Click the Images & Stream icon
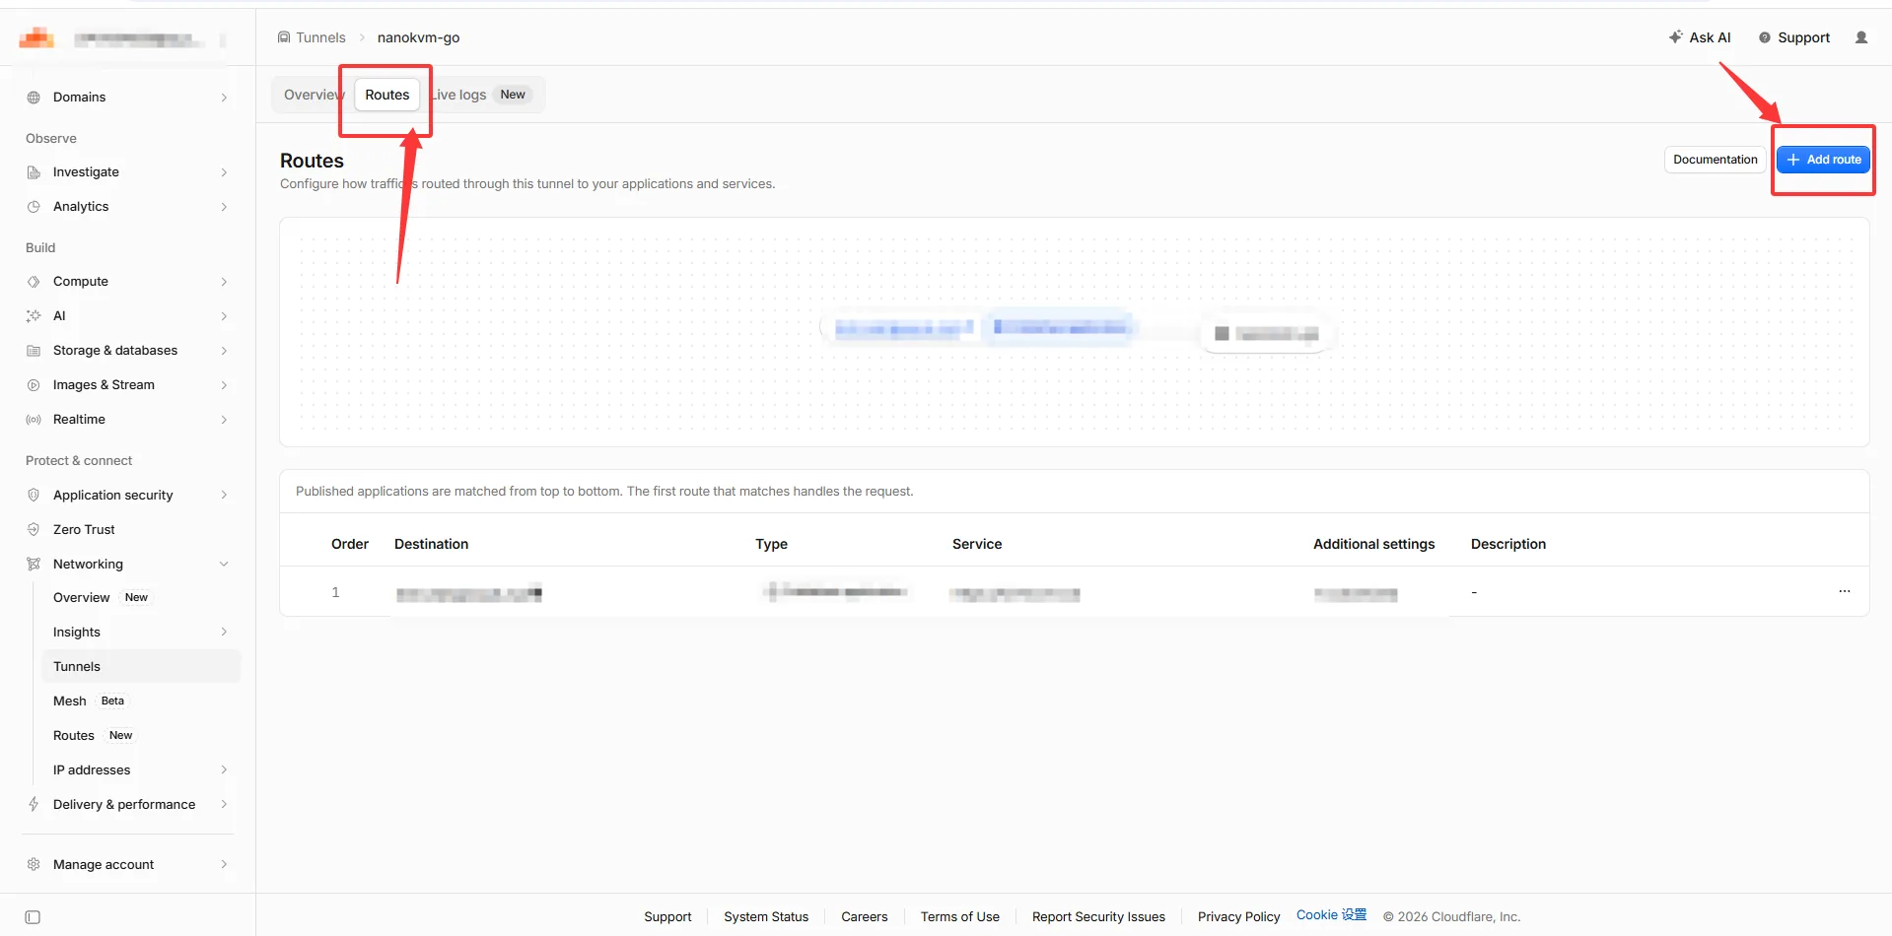The width and height of the screenshot is (1892, 936). pos(34,385)
